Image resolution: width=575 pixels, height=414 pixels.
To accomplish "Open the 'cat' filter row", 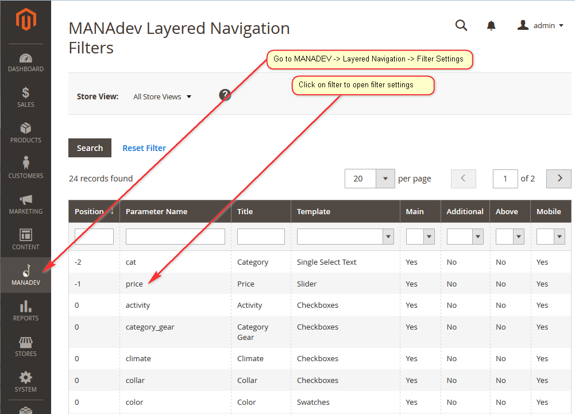I will point(320,262).
